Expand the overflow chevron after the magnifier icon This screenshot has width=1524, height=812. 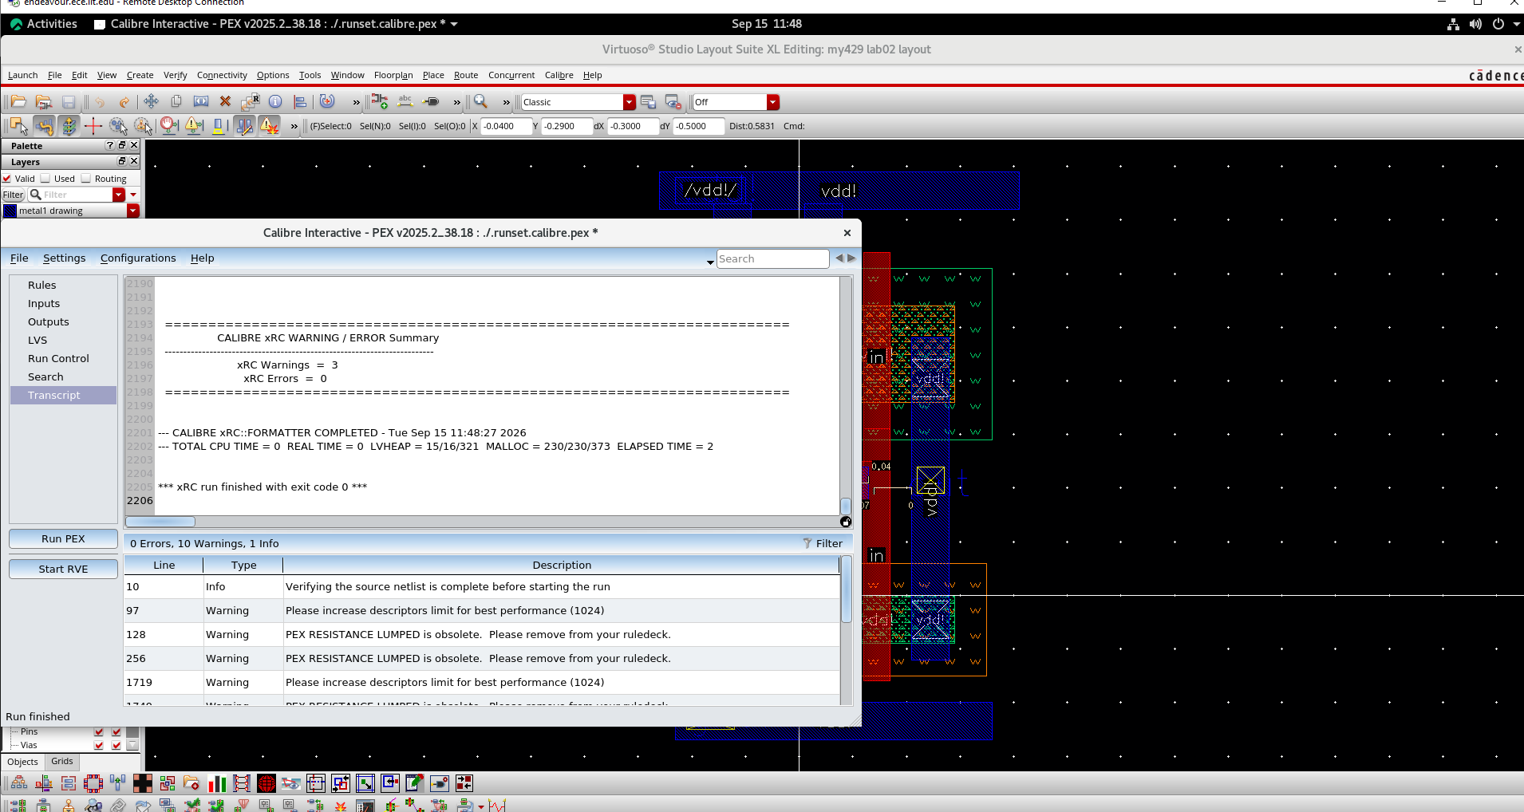506,102
